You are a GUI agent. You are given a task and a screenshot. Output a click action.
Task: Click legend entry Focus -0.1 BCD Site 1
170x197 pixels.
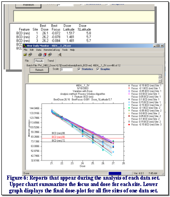click(144, 88)
